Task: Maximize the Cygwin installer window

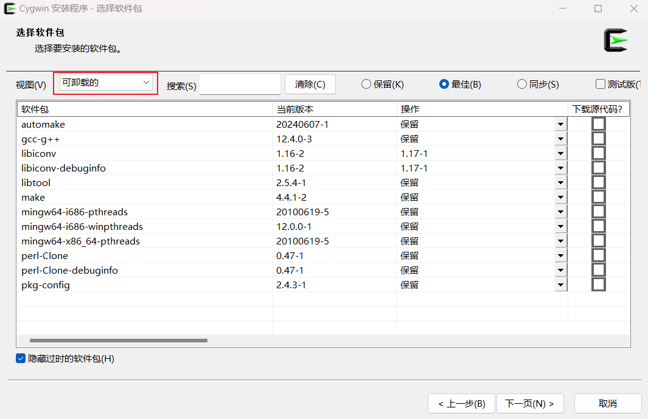Action: 598,9
